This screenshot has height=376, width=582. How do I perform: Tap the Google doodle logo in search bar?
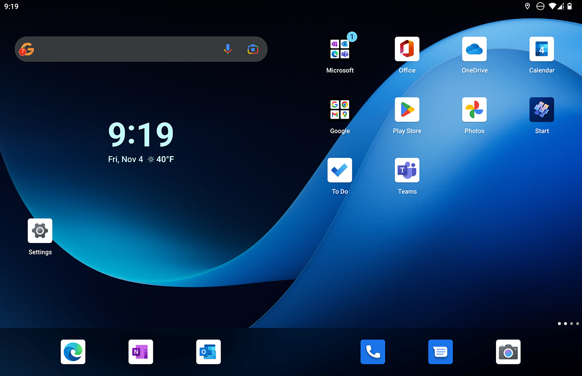[26, 49]
